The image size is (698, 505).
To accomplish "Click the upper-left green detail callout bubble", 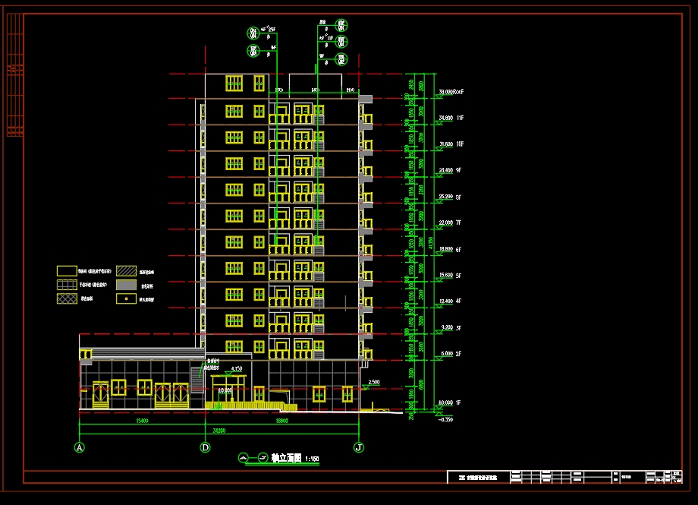I will 253,33.
